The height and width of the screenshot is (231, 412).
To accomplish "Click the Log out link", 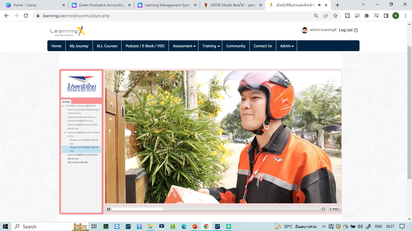I will pyautogui.click(x=348, y=30).
